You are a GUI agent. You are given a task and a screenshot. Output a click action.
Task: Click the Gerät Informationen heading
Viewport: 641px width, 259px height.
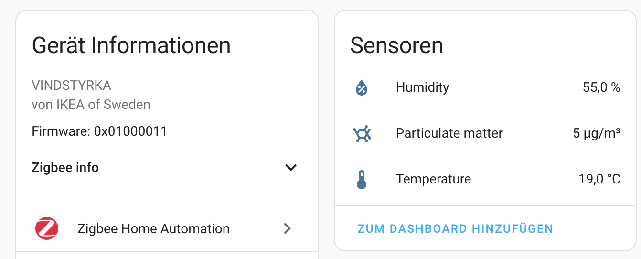(131, 45)
